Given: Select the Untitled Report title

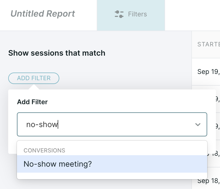Looking at the screenshot, I should pyautogui.click(x=43, y=14).
